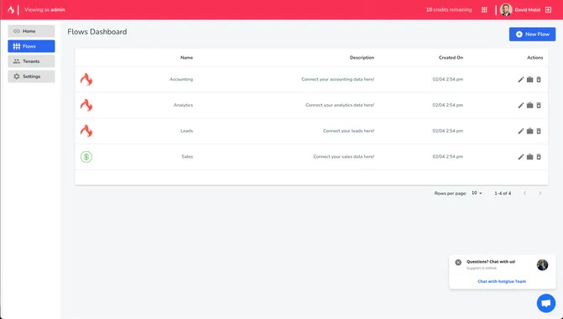The width and height of the screenshot is (563, 319).
Task: Click 'Connect your leads here!' description
Action: [x=348, y=131]
